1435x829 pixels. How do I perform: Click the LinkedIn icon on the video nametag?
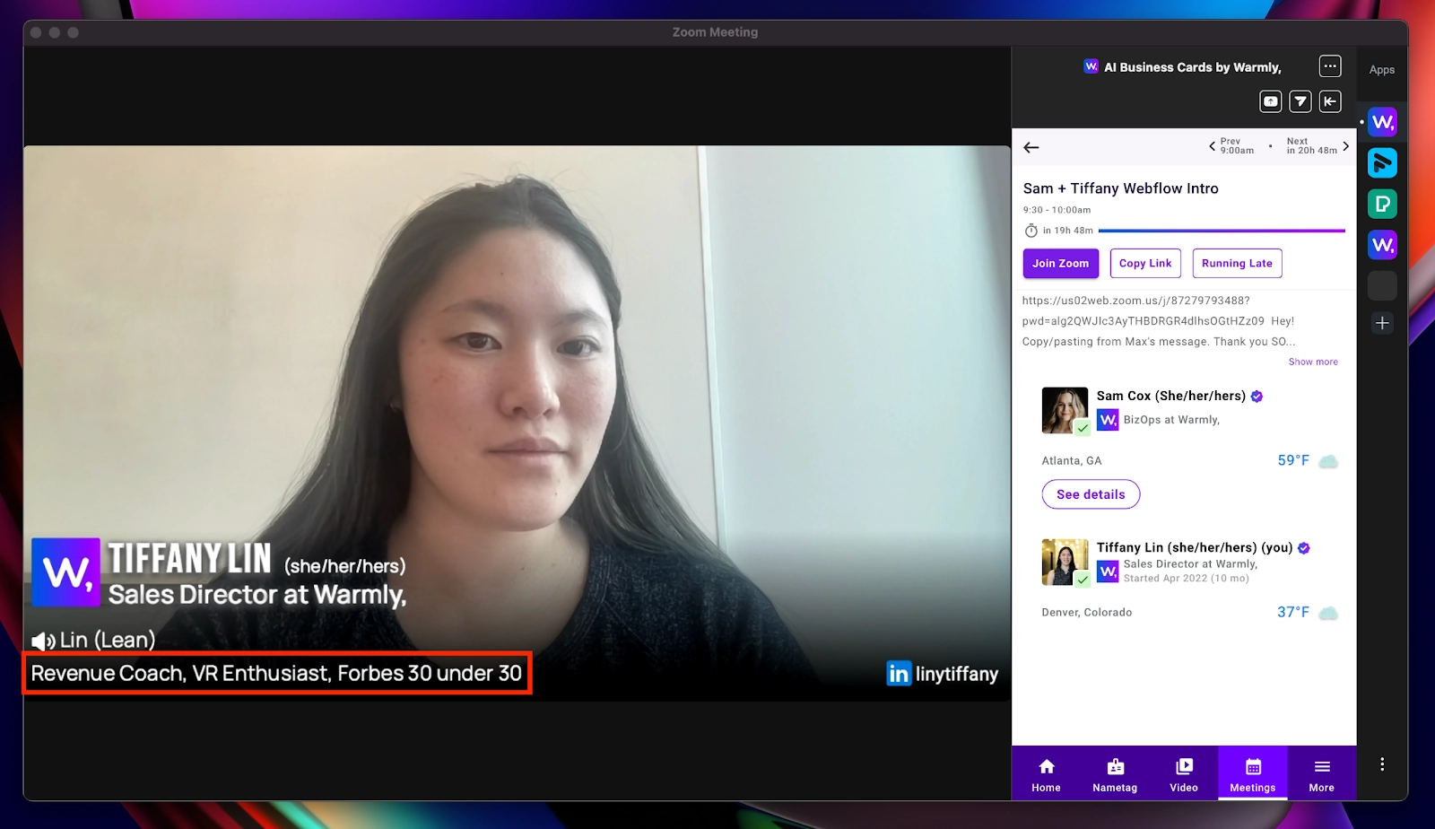(899, 673)
